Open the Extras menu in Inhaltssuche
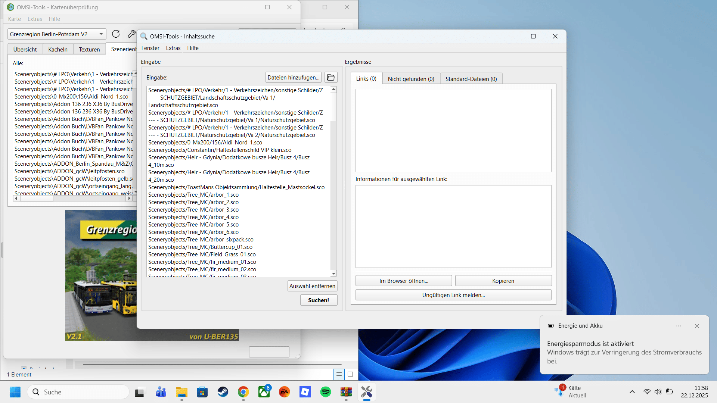 (x=173, y=48)
